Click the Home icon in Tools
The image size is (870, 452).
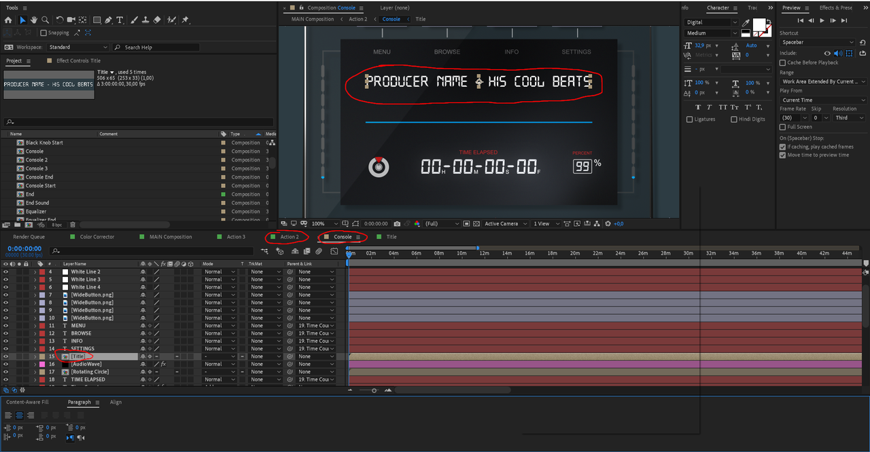[x=8, y=20]
